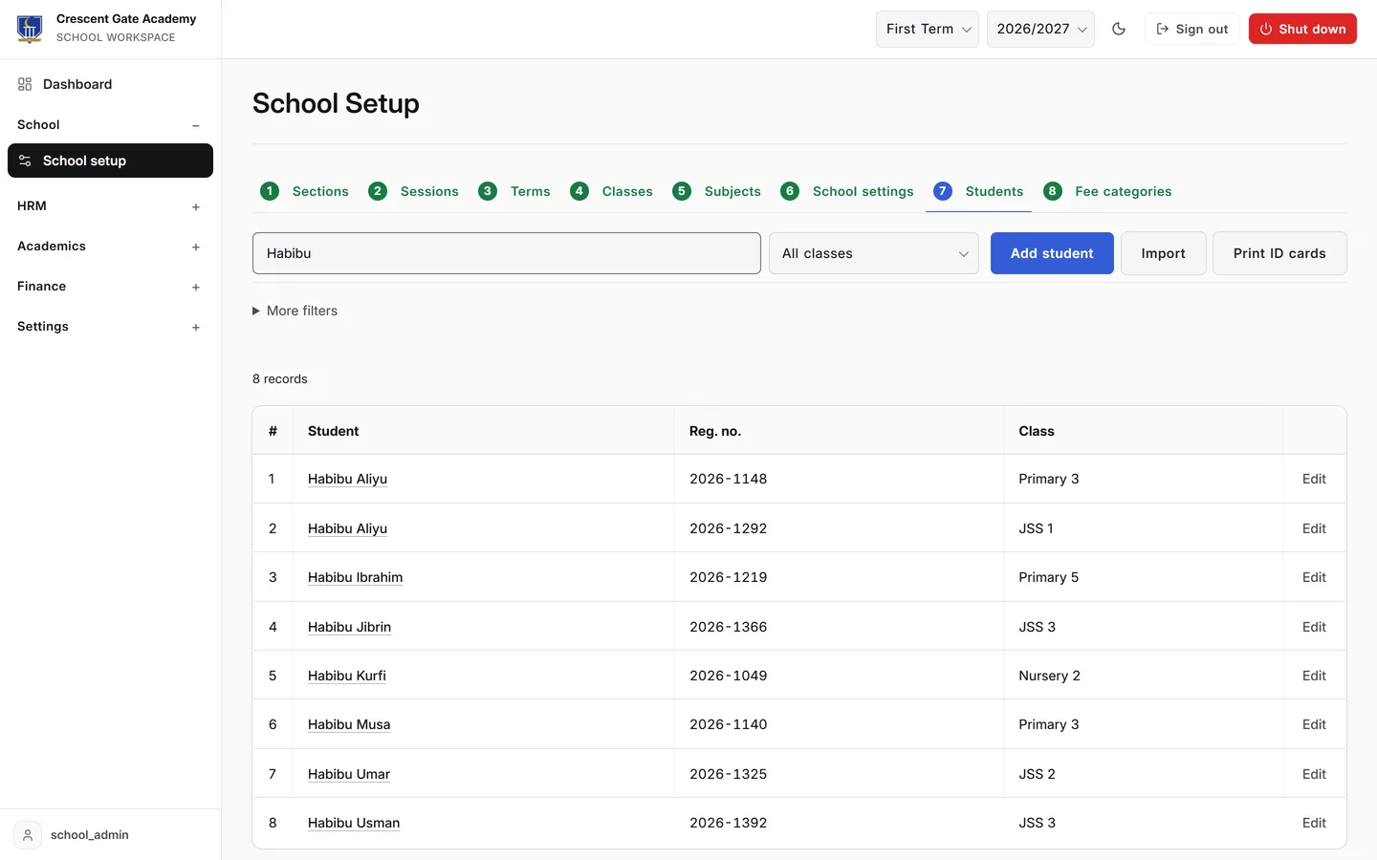
Task: Switch to the Students tab
Action: 978,191
